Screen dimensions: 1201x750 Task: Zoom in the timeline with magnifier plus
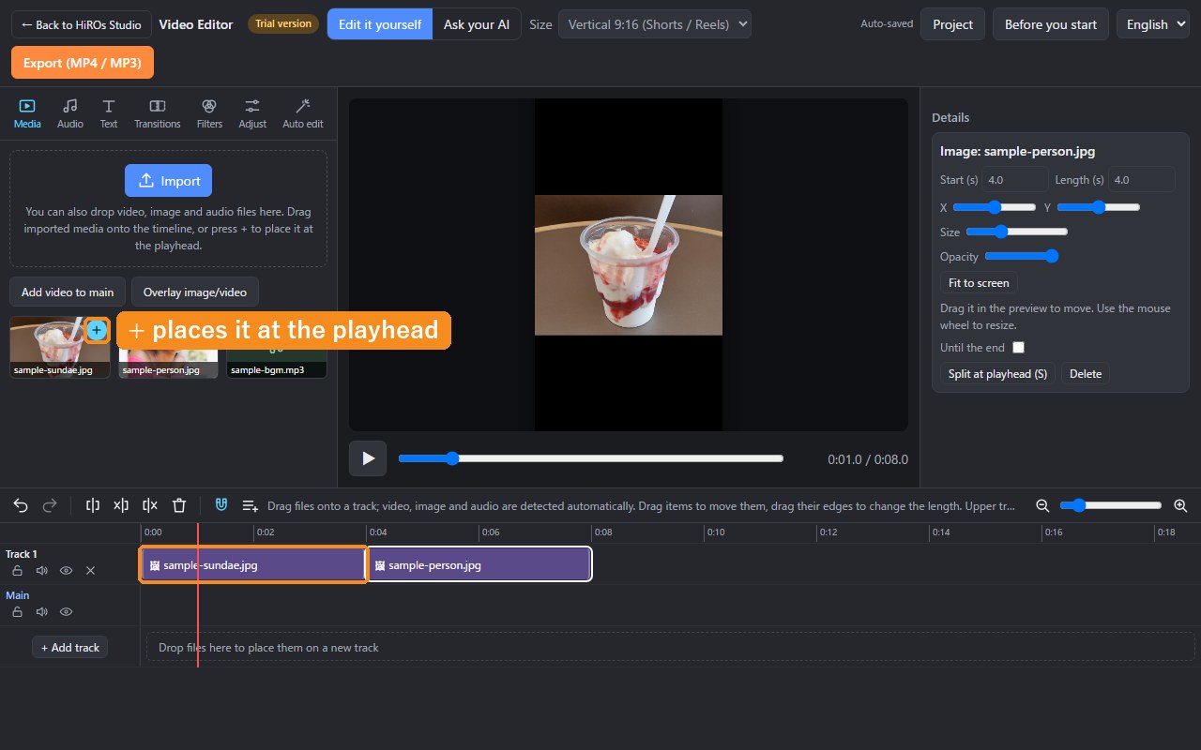click(1180, 505)
